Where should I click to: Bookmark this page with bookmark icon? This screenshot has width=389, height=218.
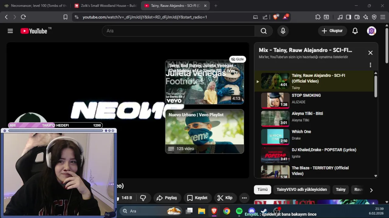click(x=65, y=17)
